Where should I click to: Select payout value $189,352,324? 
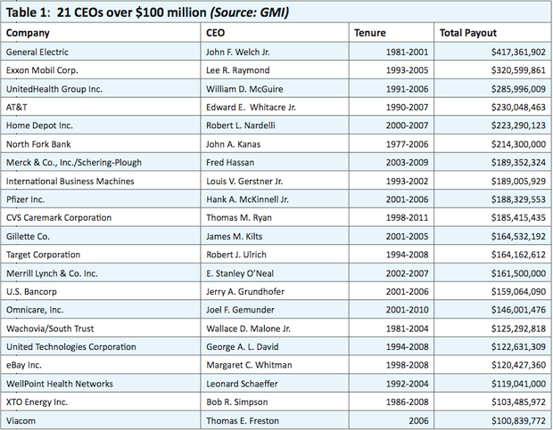point(518,163)
